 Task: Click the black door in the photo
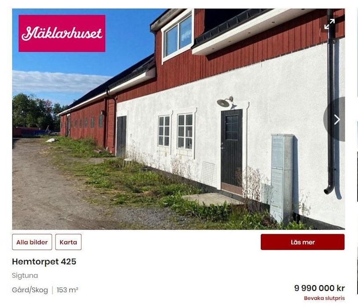(x=231, y=151)
